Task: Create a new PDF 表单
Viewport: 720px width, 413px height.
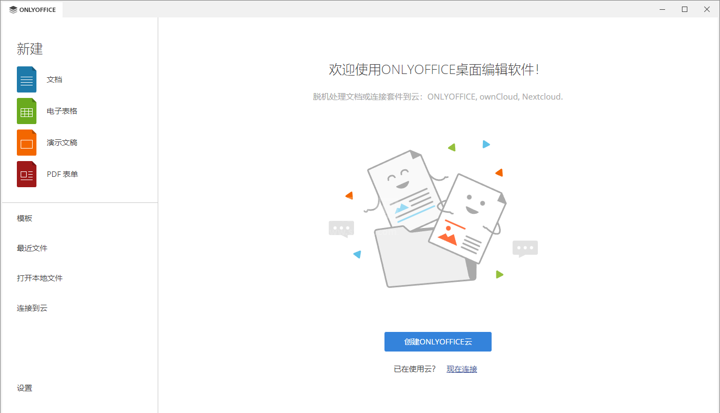Action: click(x=63, y=174)
